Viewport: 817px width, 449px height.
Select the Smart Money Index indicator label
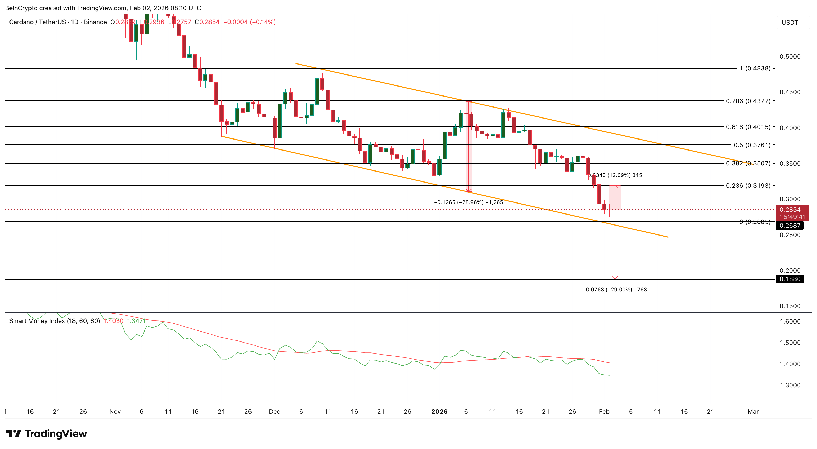click(x=55, y=321)
